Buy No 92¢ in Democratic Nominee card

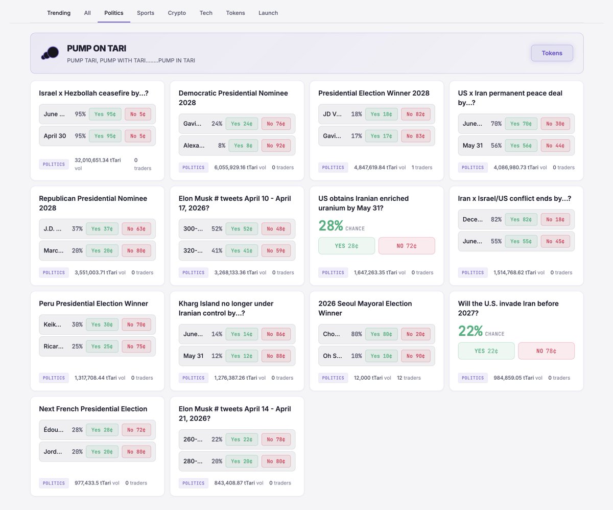(x=276, y=146)
